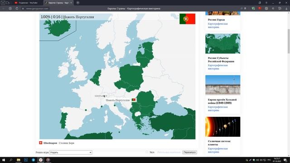
Task: Select the Andorra dot marker
Action: [86, 110]
